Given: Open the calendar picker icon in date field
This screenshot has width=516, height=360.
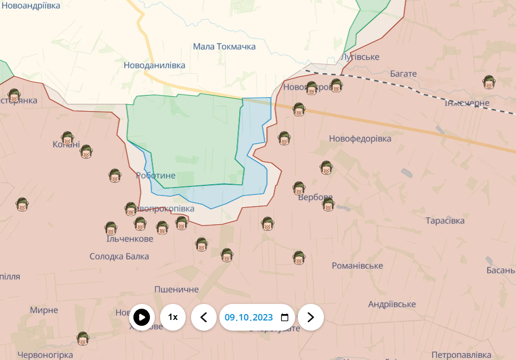Looking at the screenshot, I should click(x=284, y=317).
